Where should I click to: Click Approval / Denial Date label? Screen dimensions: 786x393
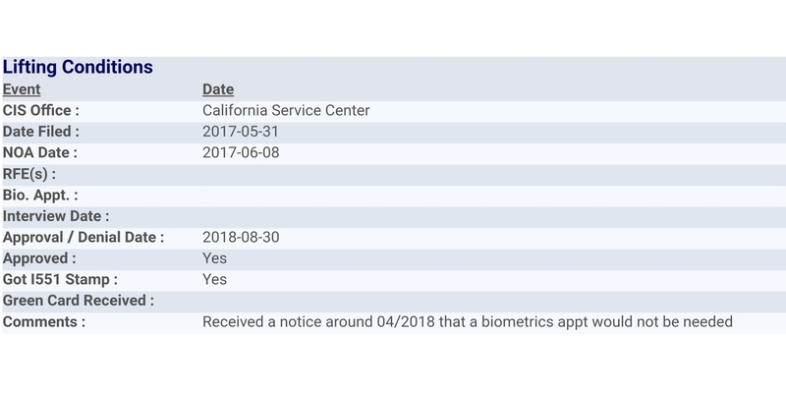coord(84,237)
